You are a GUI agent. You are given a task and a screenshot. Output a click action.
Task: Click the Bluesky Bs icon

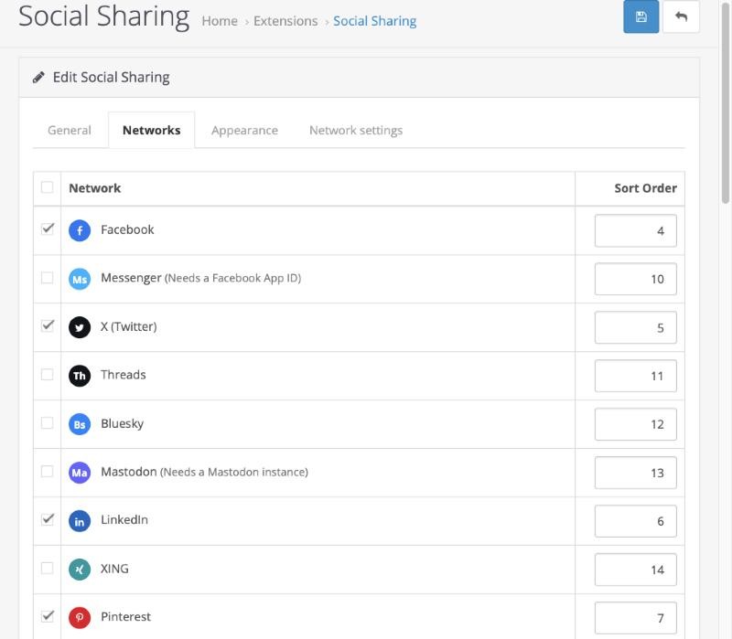[80, 424]
